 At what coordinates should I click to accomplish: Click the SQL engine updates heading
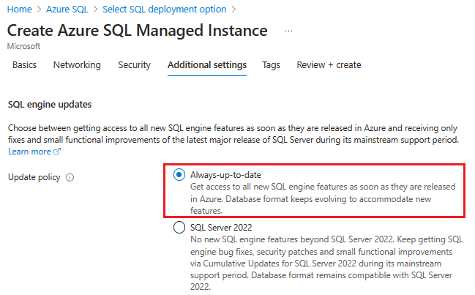pyautogui.click(x=49, y=105)
